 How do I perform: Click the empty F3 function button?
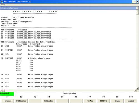click(35, 101)
